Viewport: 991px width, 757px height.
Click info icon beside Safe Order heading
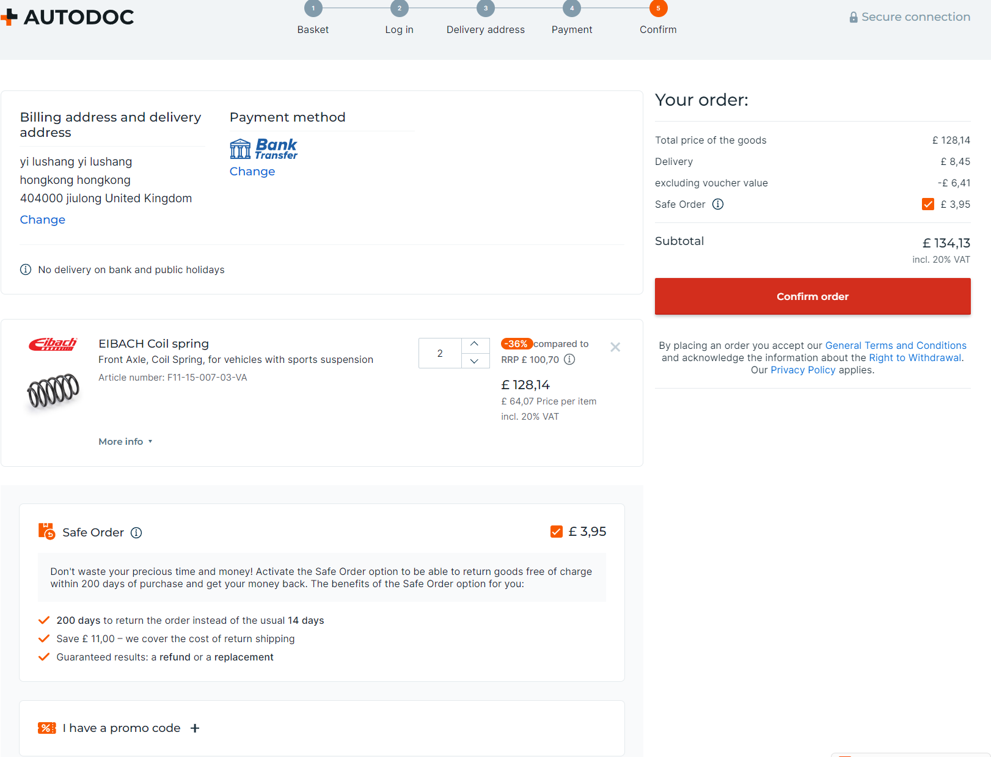137,533
